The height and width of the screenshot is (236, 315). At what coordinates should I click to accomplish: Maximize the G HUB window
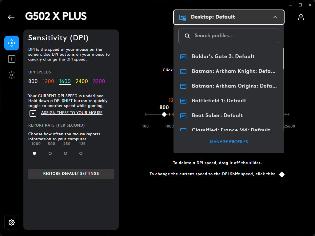coord(300,5)
